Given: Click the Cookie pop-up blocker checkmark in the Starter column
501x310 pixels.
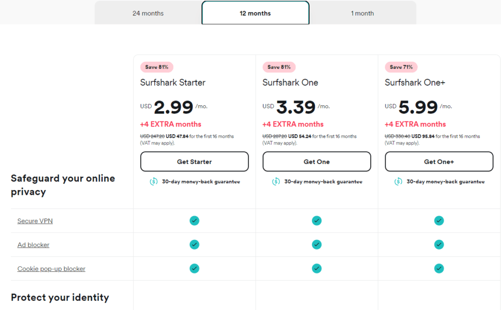Looking at the screenshot, I should pos(194,268).
